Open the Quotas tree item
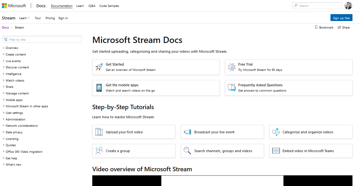This screenshot has height=186, width=360. [11, 145]
